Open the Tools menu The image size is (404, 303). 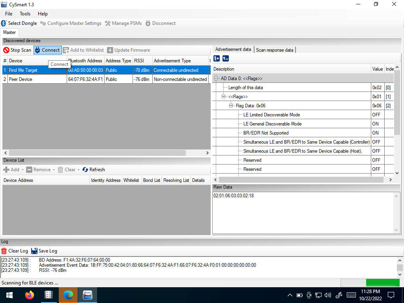click(25, 14)
